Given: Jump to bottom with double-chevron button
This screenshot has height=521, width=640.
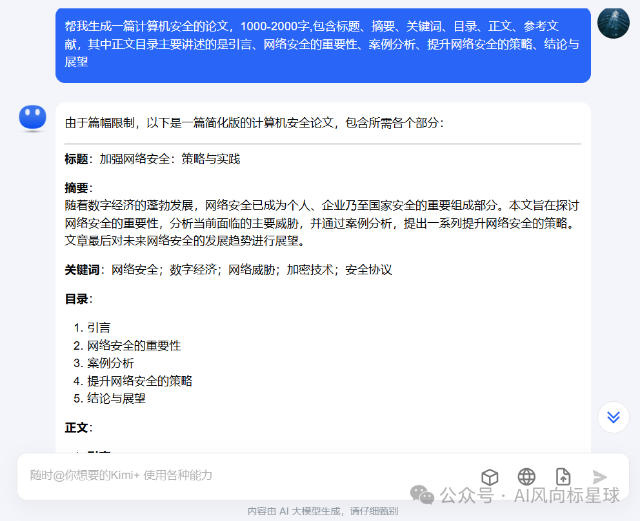Looking at the screenshot, I should pyautogui.click(x=613, y=417).
